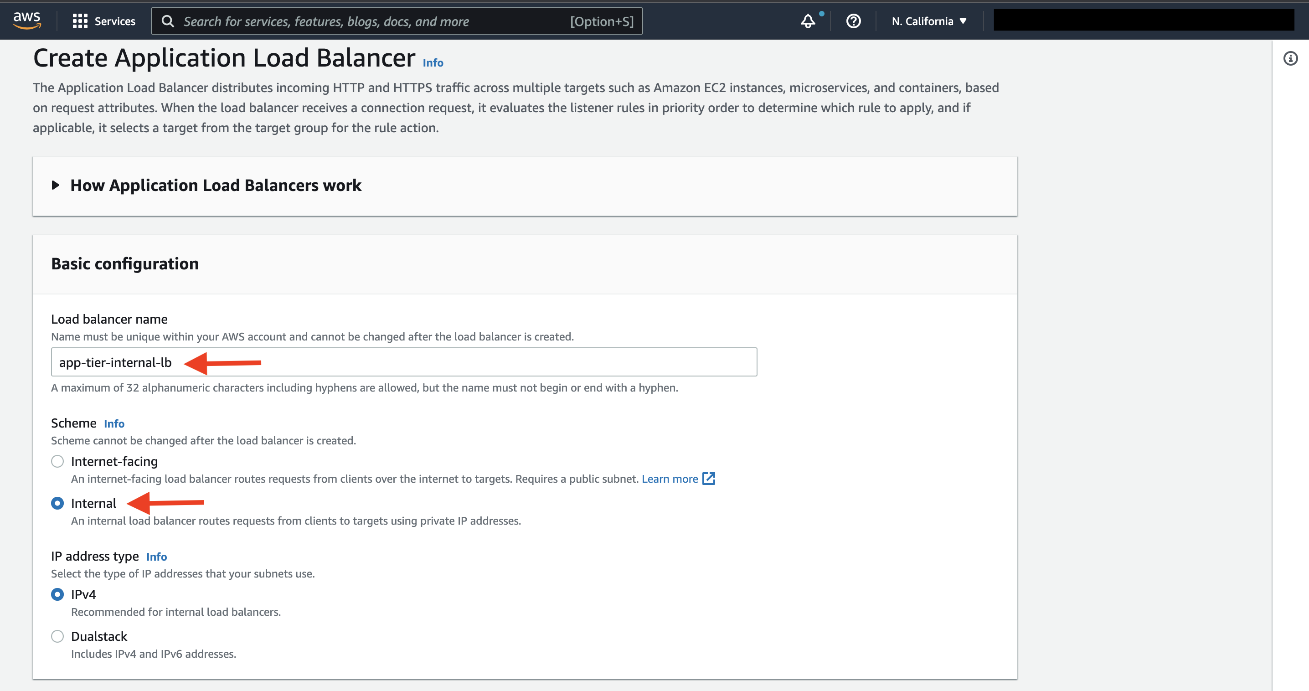This screenshot has width=1309, height=691.
Task: Click the AWS logo home icon
Action: tap(27, 21)
